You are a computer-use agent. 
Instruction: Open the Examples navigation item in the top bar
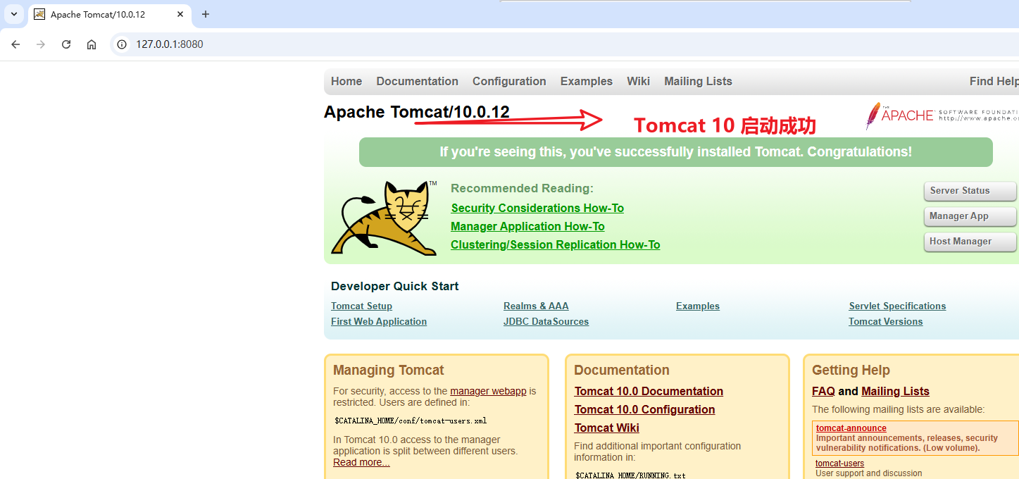click(587, 81)
